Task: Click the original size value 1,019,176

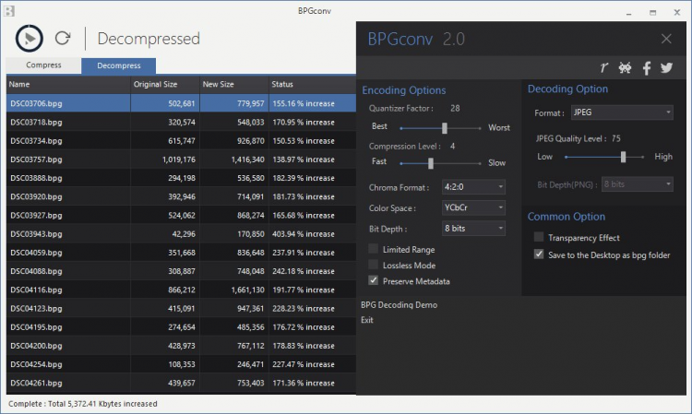Action: click(179, 160)
